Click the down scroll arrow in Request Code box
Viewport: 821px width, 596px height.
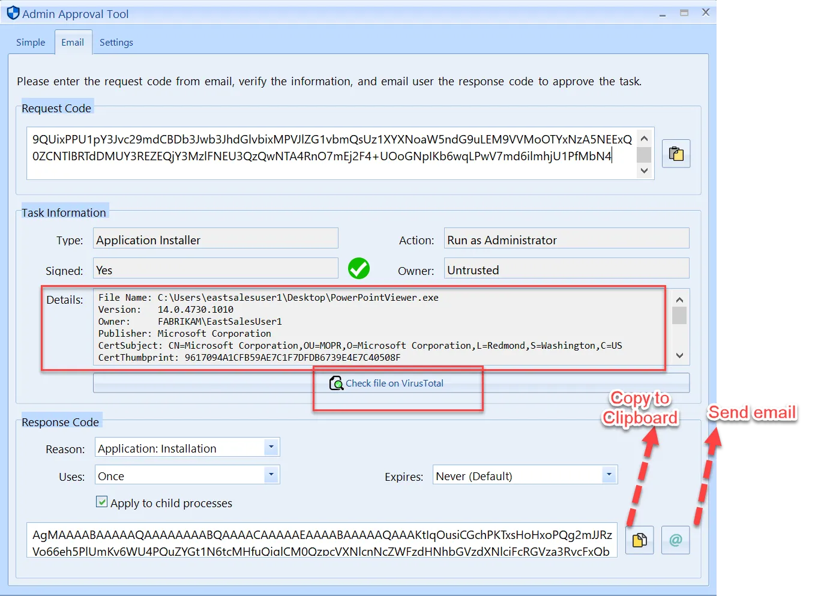click(644, 171)
